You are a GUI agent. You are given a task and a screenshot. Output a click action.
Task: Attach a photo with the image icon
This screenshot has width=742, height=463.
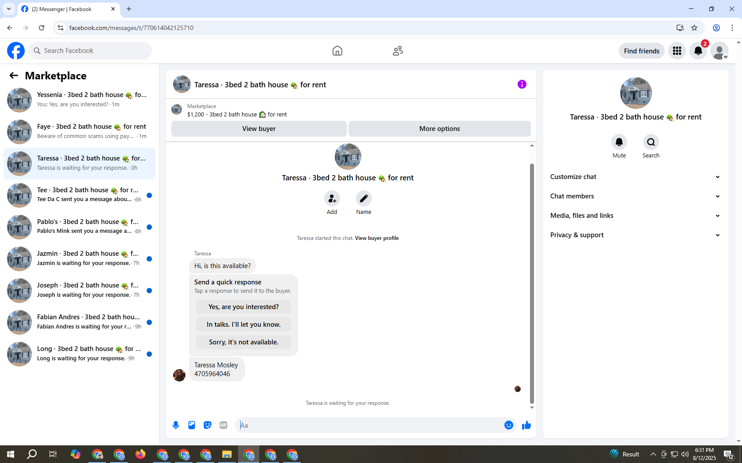(x=192, y=425)
